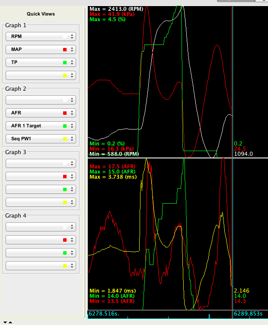Click the Quick Views panel header
Image resolution: width=268 pixels, height=325 pixels.
point(41,14)
